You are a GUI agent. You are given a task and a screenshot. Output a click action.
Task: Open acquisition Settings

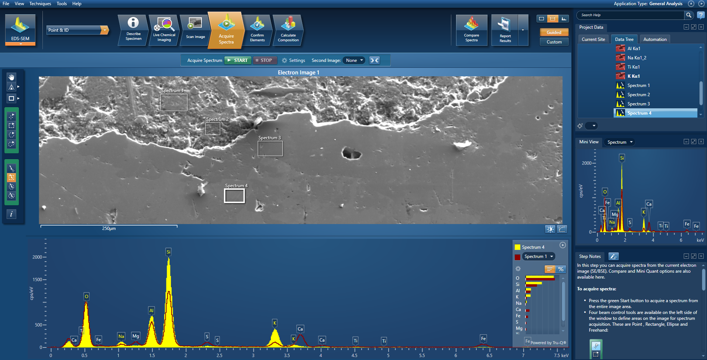pos(294,60)
